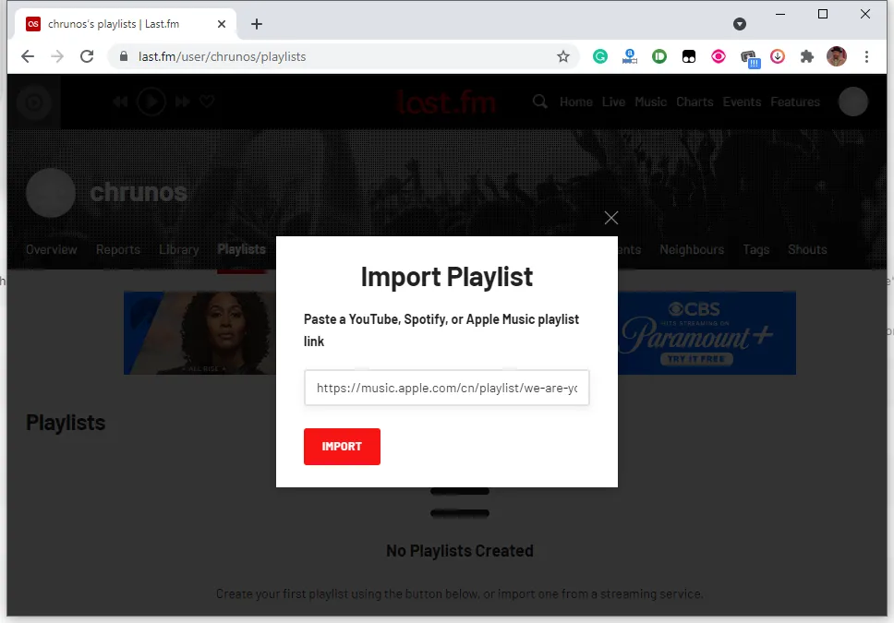894x623 pixels.
Task: Click the player love heart icon
Action: 207,102
